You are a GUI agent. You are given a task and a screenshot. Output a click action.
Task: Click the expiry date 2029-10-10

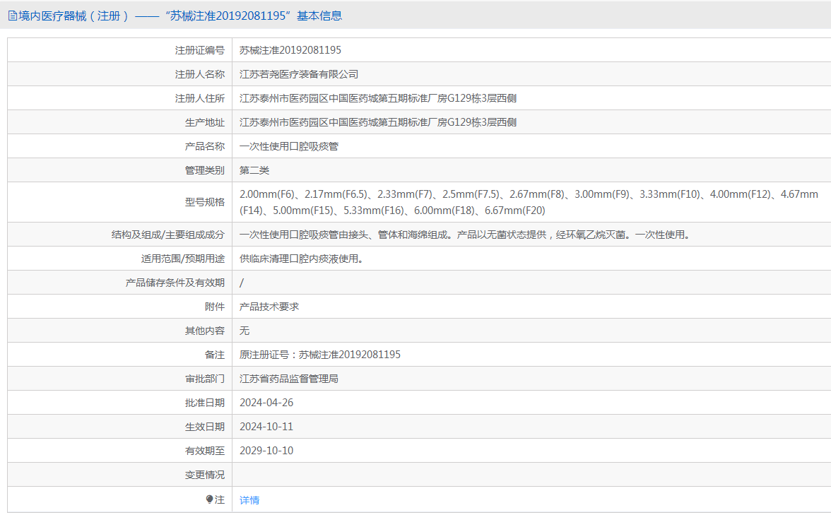coord(266,451)
